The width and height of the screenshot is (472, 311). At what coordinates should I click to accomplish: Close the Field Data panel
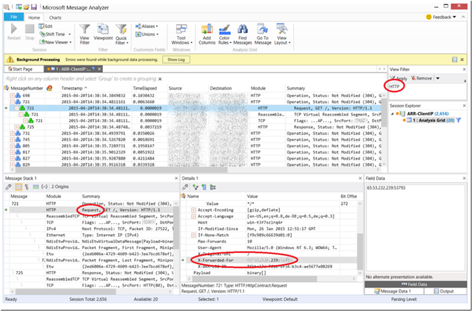[464, 178]
